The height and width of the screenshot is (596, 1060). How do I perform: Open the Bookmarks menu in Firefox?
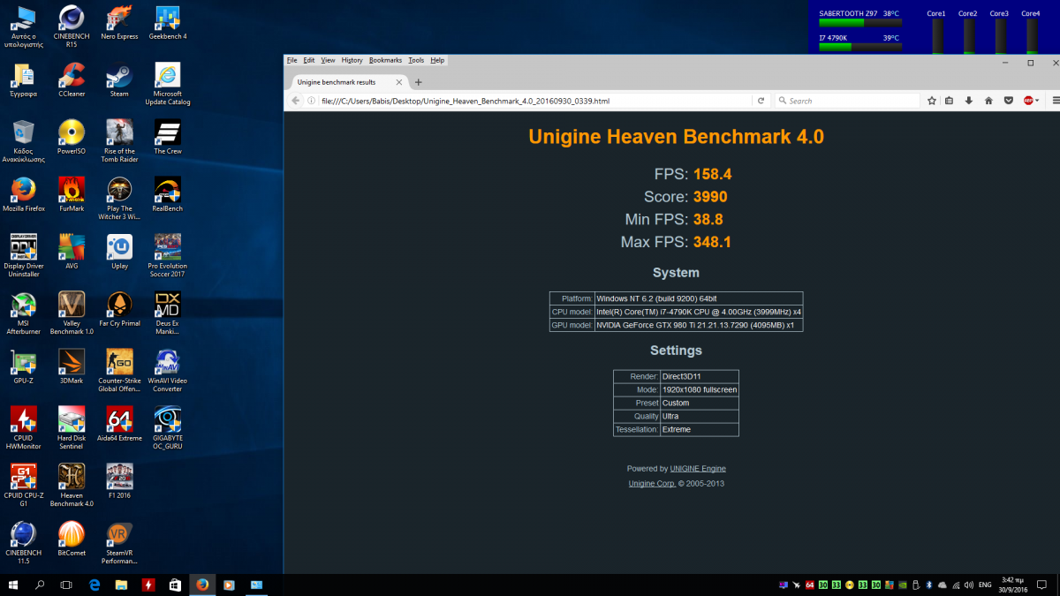pos(385,60)
